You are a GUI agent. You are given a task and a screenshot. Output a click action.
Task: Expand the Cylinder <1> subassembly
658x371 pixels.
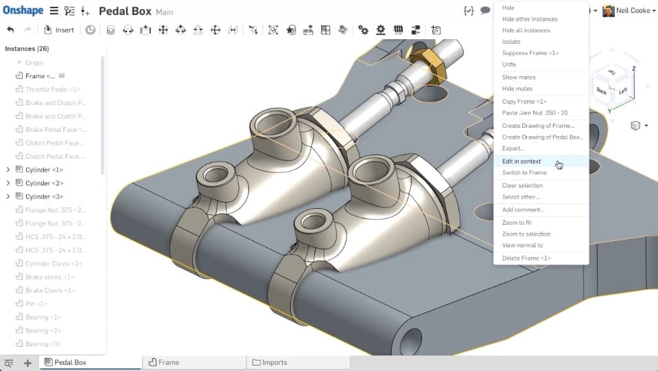[8, 170]
